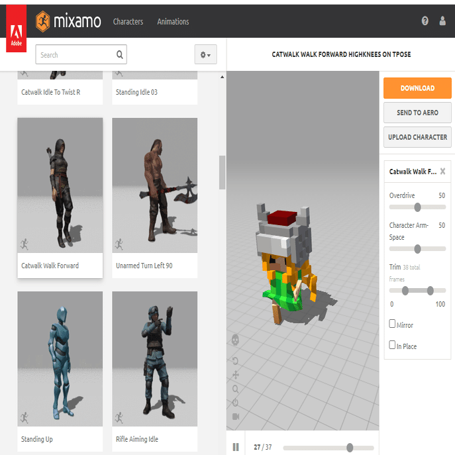
Task: Pause the animation playback
Action: tap(236, 447)
